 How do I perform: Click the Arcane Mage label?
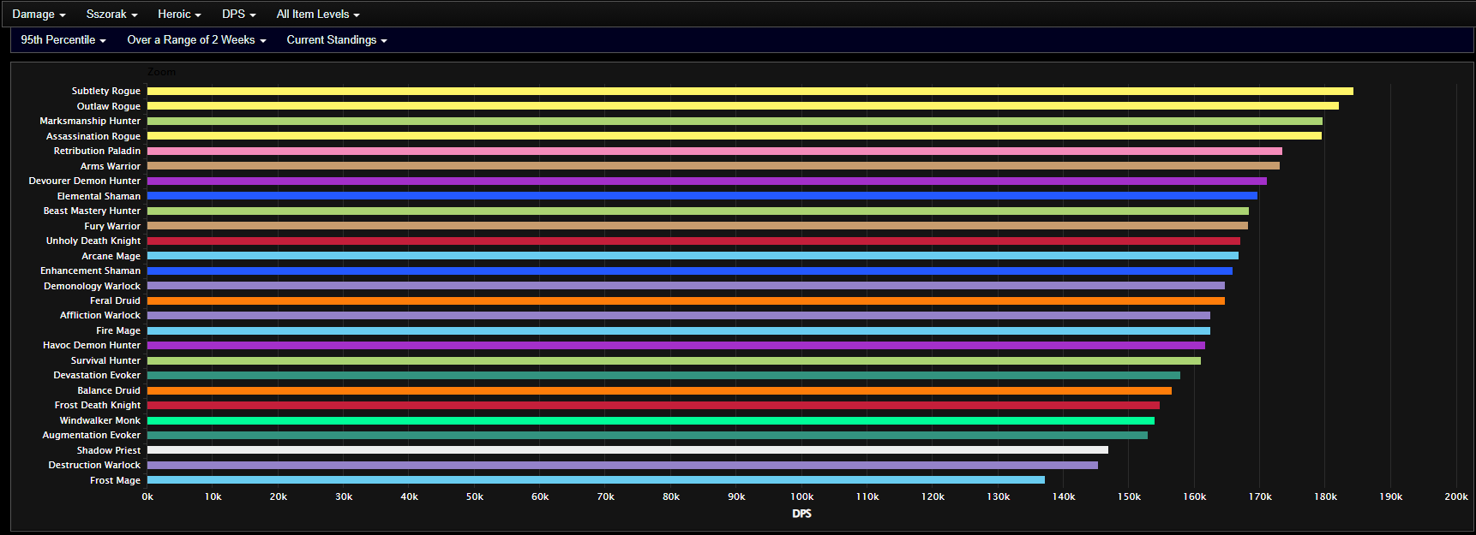point(111,256)
